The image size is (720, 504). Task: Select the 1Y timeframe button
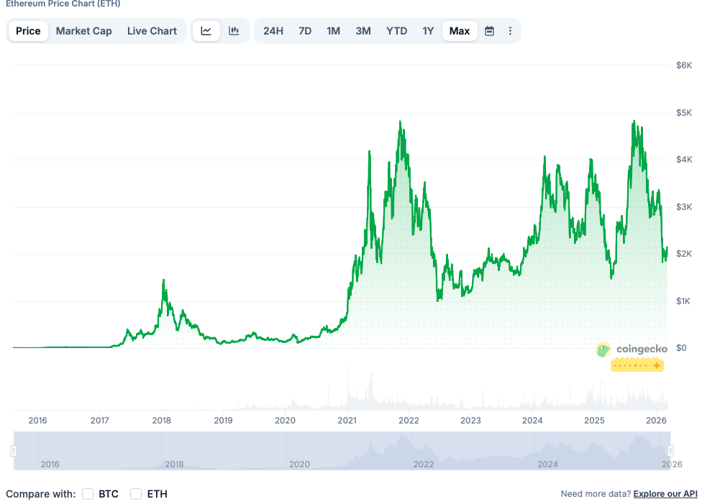click(428, 30)
